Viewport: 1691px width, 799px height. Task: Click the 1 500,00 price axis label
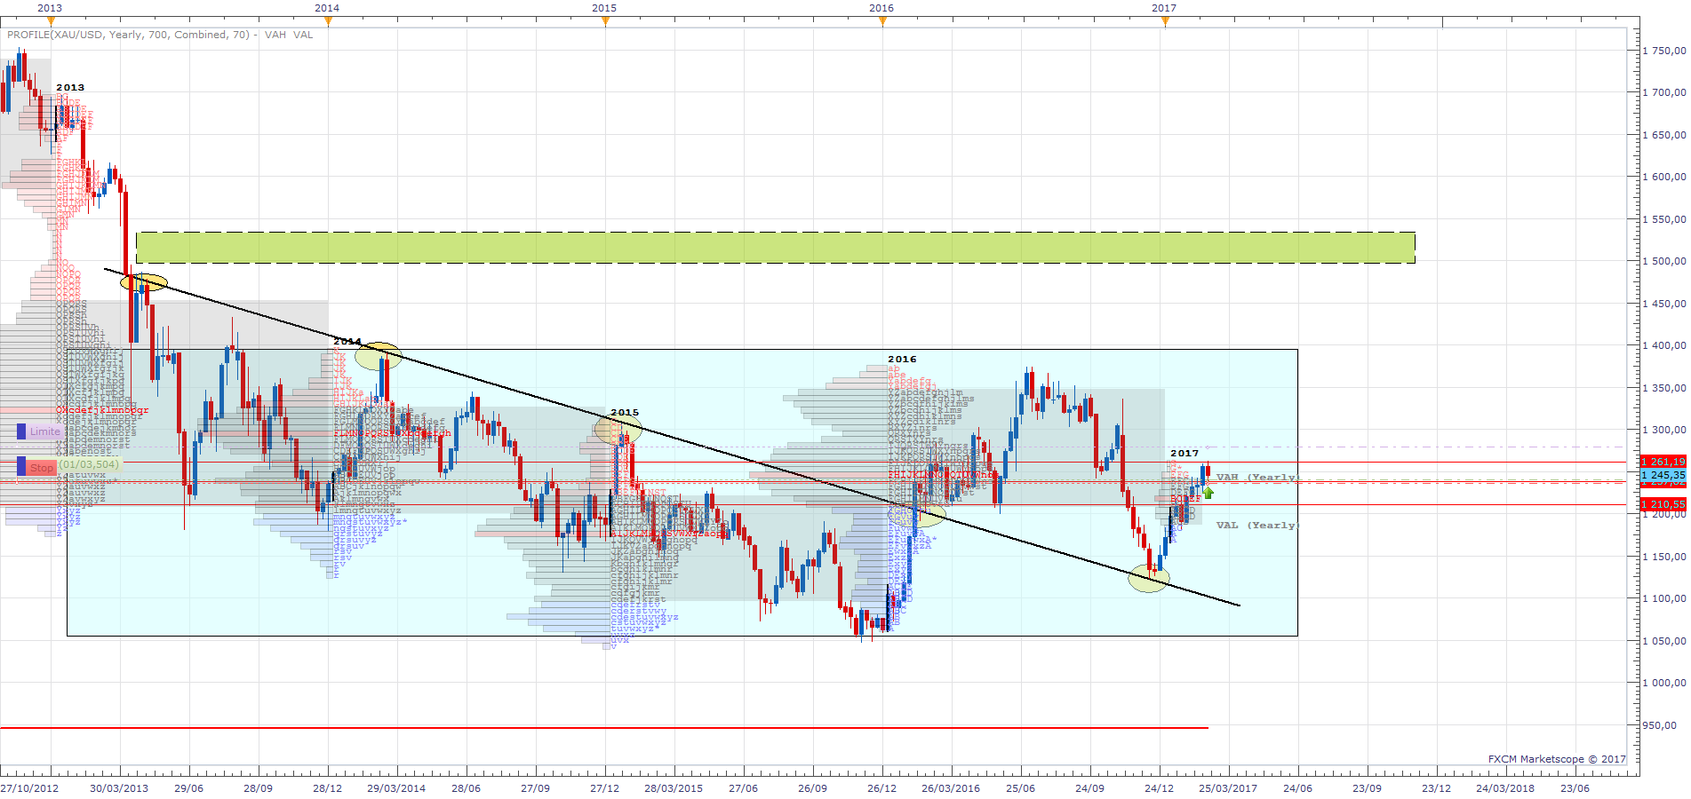pyautogui.click(x=1663, y=261)
